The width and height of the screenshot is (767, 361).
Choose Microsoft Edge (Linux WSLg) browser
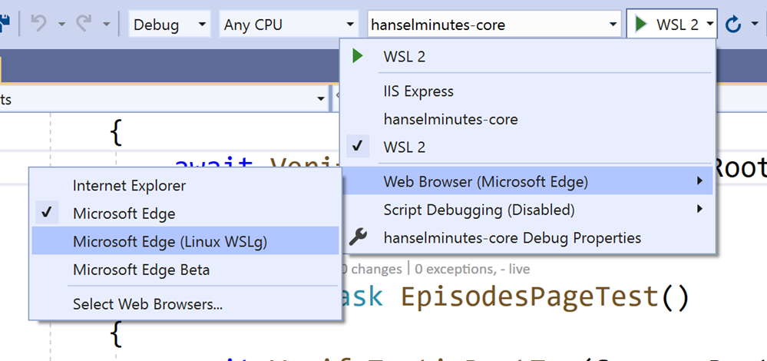coord(185,241)
